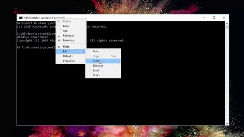Choose Mark in the Edit submenu
Viewport: 244px width, 137px height.
point(103,51)
